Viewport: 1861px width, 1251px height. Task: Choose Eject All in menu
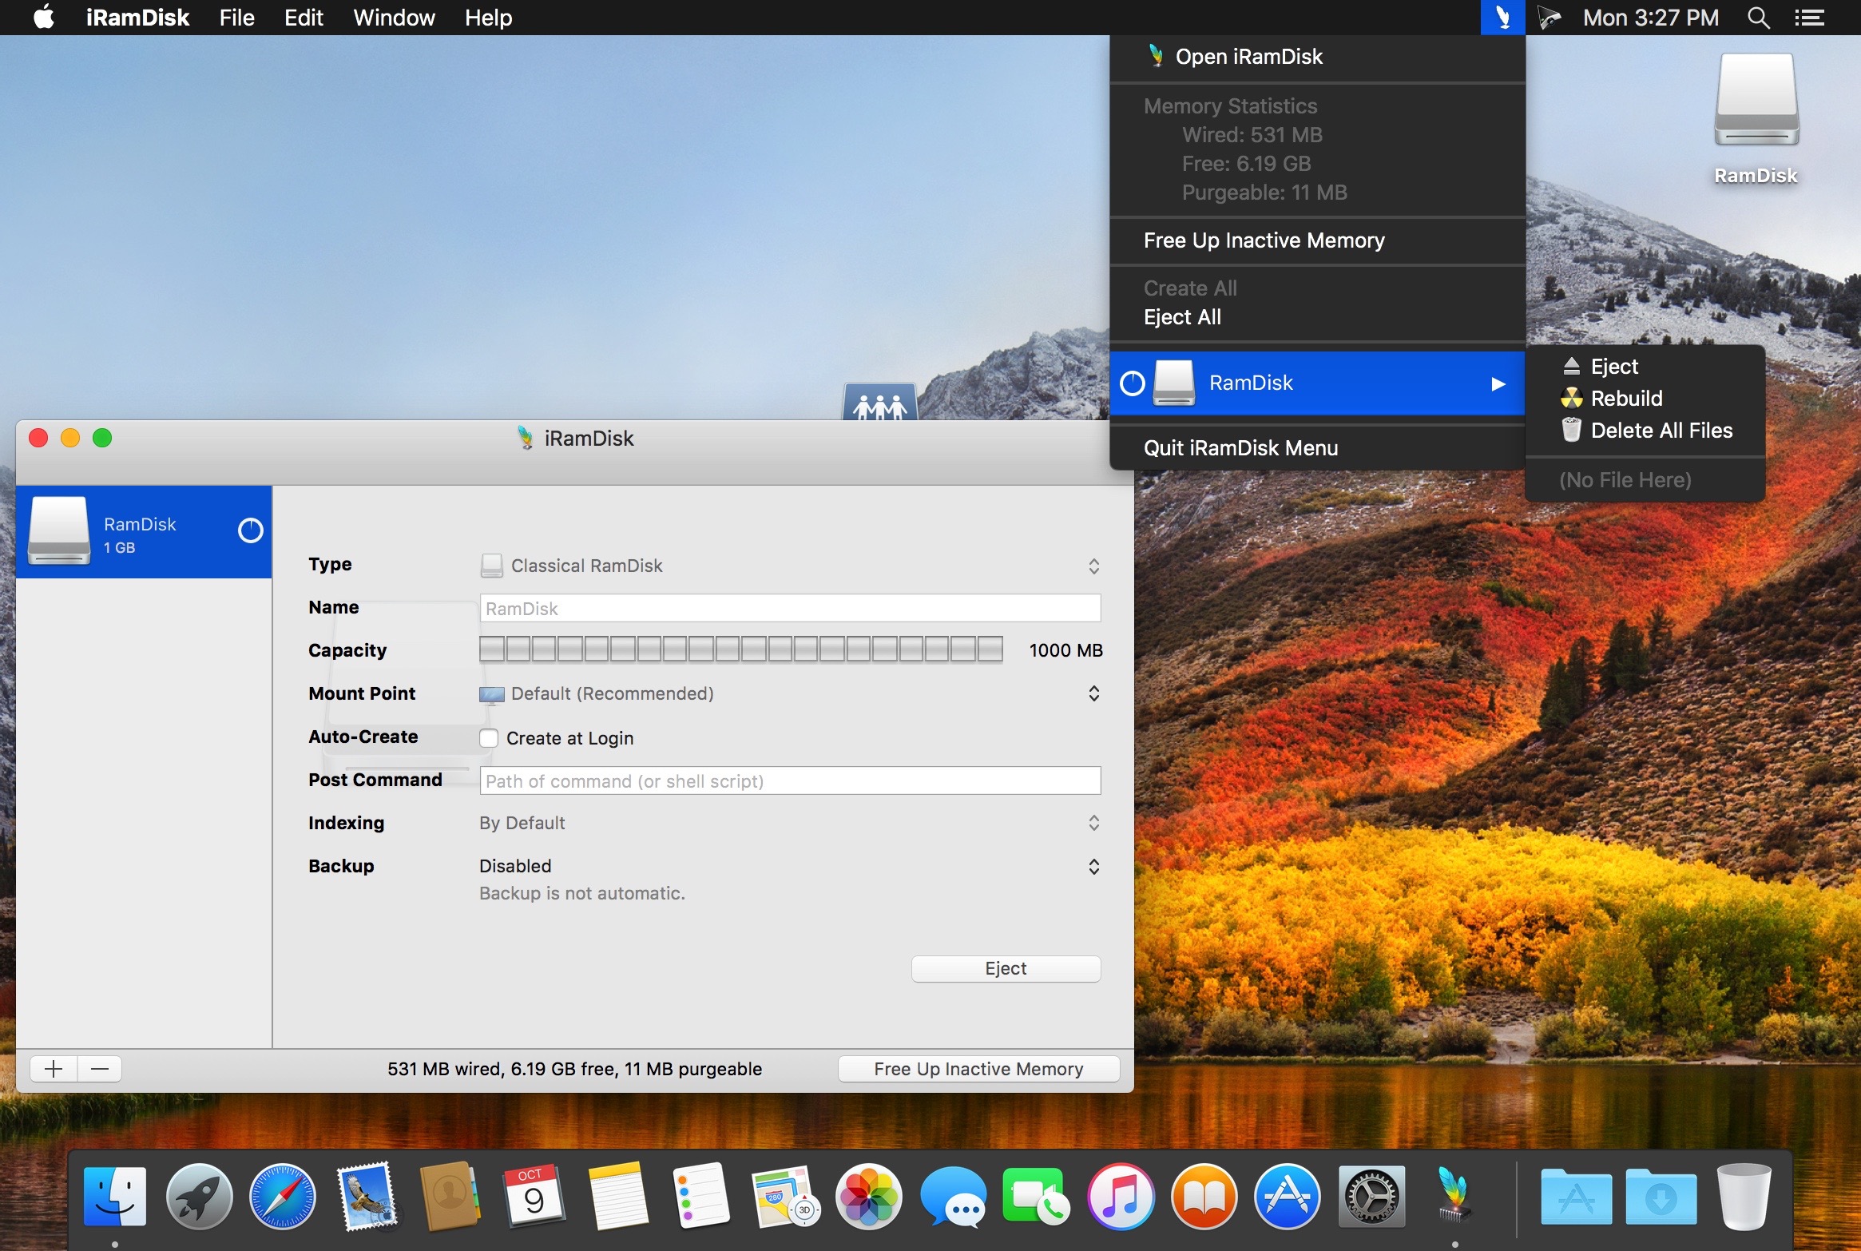pos(1317,317)
